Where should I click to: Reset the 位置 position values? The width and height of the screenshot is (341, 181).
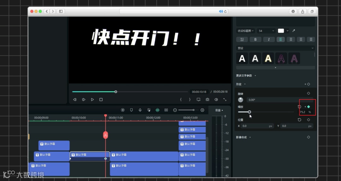click(299, 120)
